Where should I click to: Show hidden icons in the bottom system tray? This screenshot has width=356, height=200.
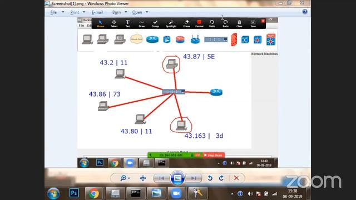point(232,194)
